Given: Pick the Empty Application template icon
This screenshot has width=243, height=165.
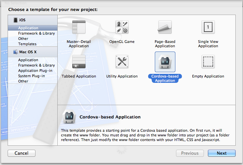Looking at the screenshot, I should [x=208, y=62].
